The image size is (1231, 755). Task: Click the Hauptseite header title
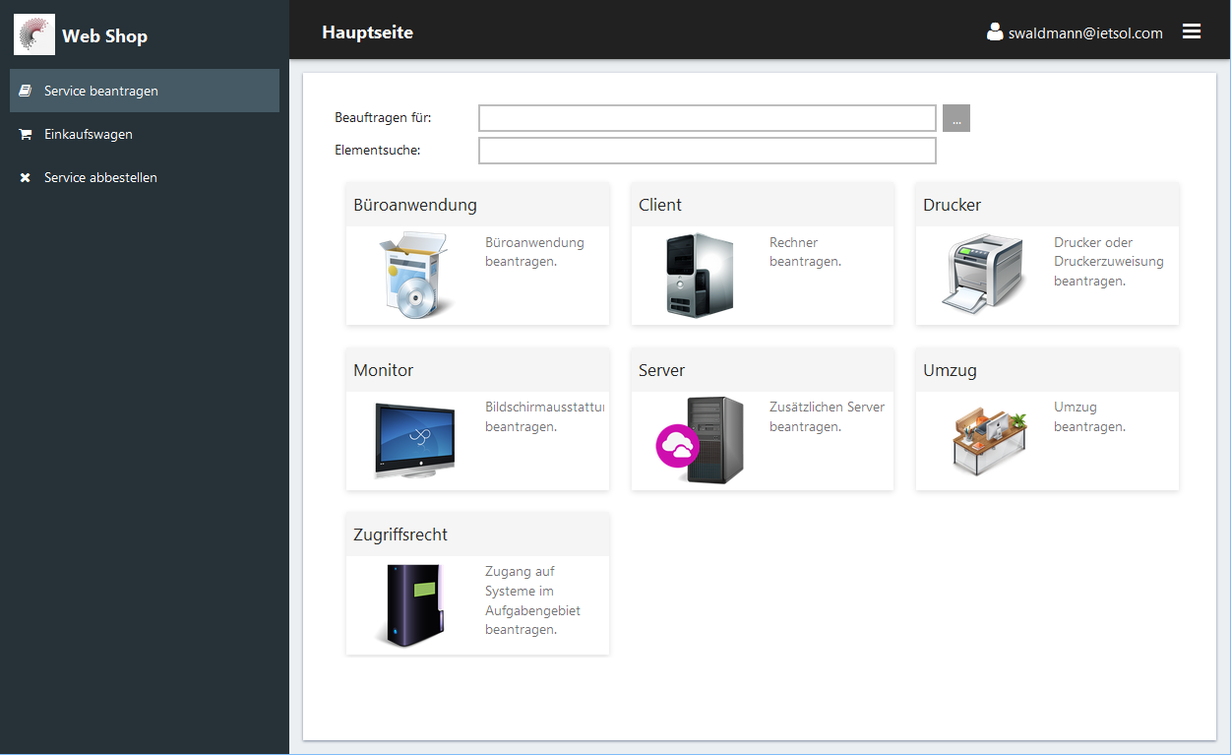tap(366, 31)
